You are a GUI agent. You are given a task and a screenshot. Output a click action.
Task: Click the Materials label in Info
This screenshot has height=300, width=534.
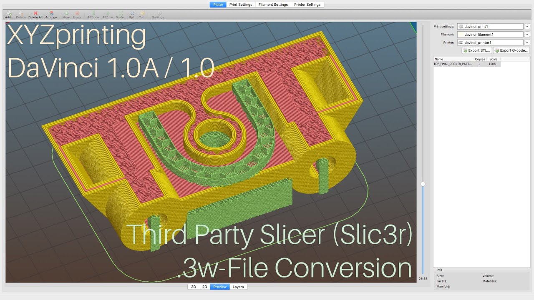pos(489,281)
